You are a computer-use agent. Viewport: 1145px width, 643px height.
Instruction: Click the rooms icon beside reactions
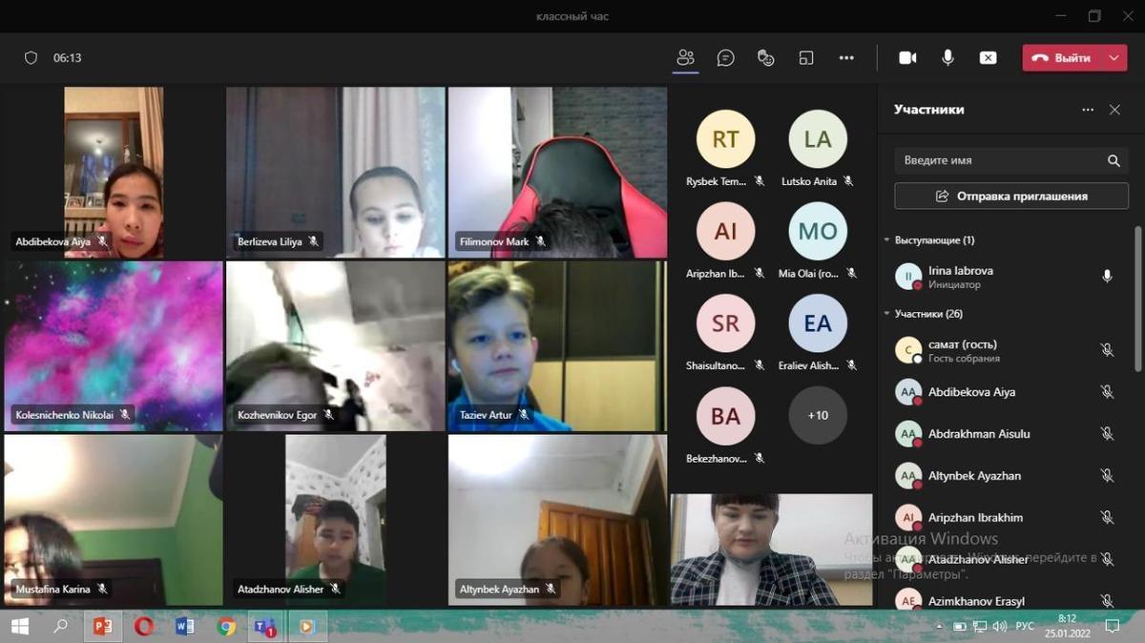pos(806,58)
